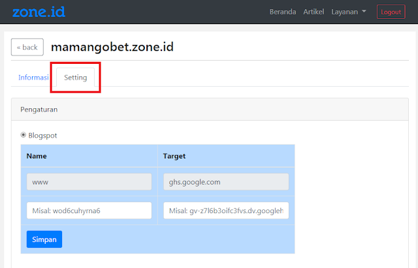This screenshot has width=418, height=268.
Task: Click the www name field
Action: (x=89, y=182)
